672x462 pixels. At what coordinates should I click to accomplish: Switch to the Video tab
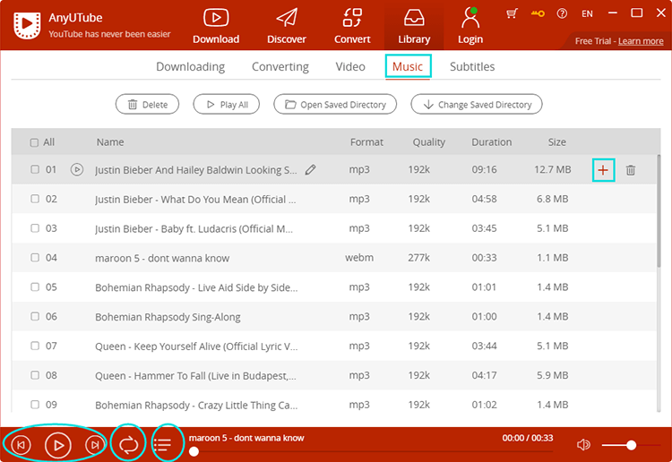click(350, 67)
